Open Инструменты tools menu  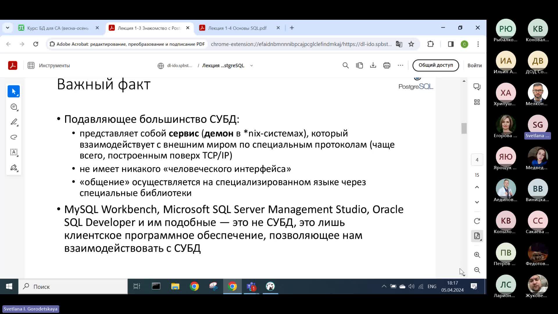point(49,65)
